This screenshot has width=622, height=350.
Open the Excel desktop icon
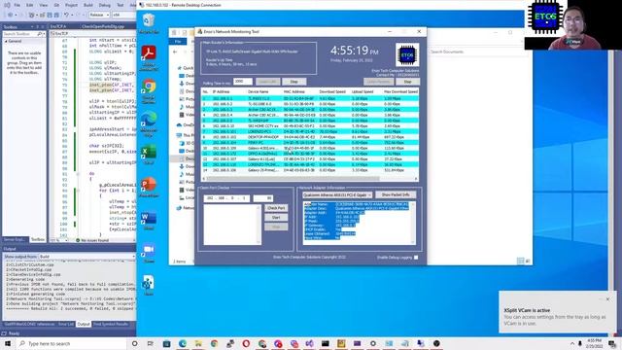tap(149, 155)
